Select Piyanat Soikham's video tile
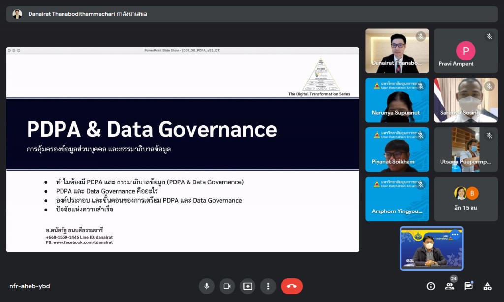 tap(397, 150)
